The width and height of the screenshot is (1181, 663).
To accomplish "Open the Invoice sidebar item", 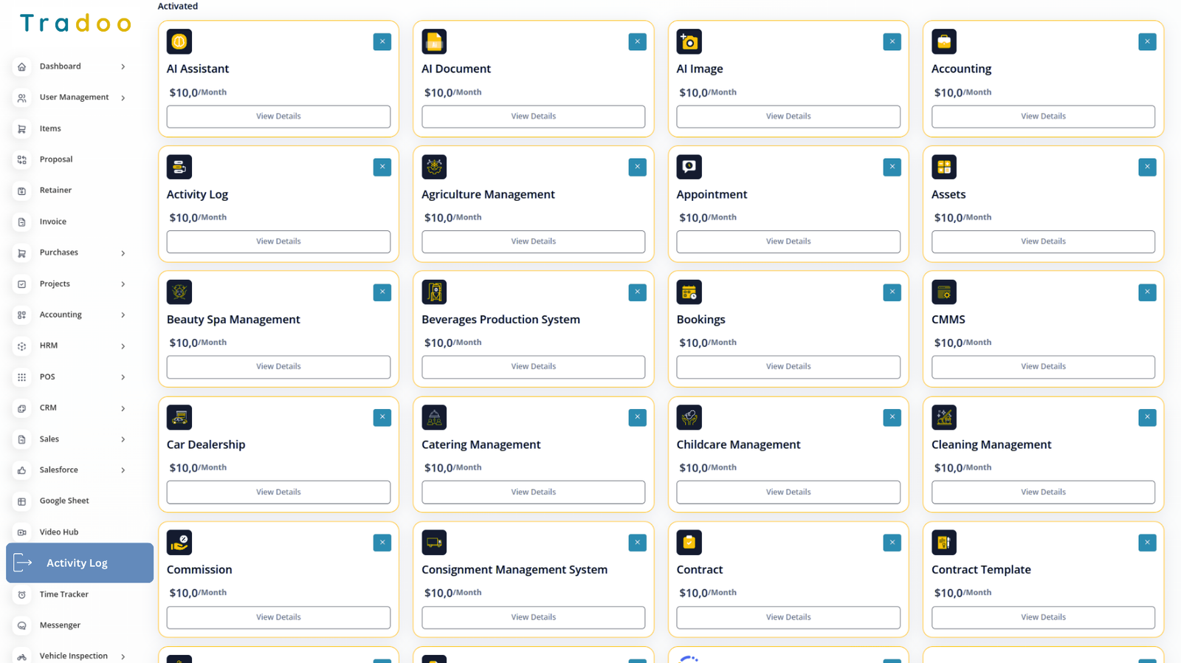I will [x=52, y=221].
